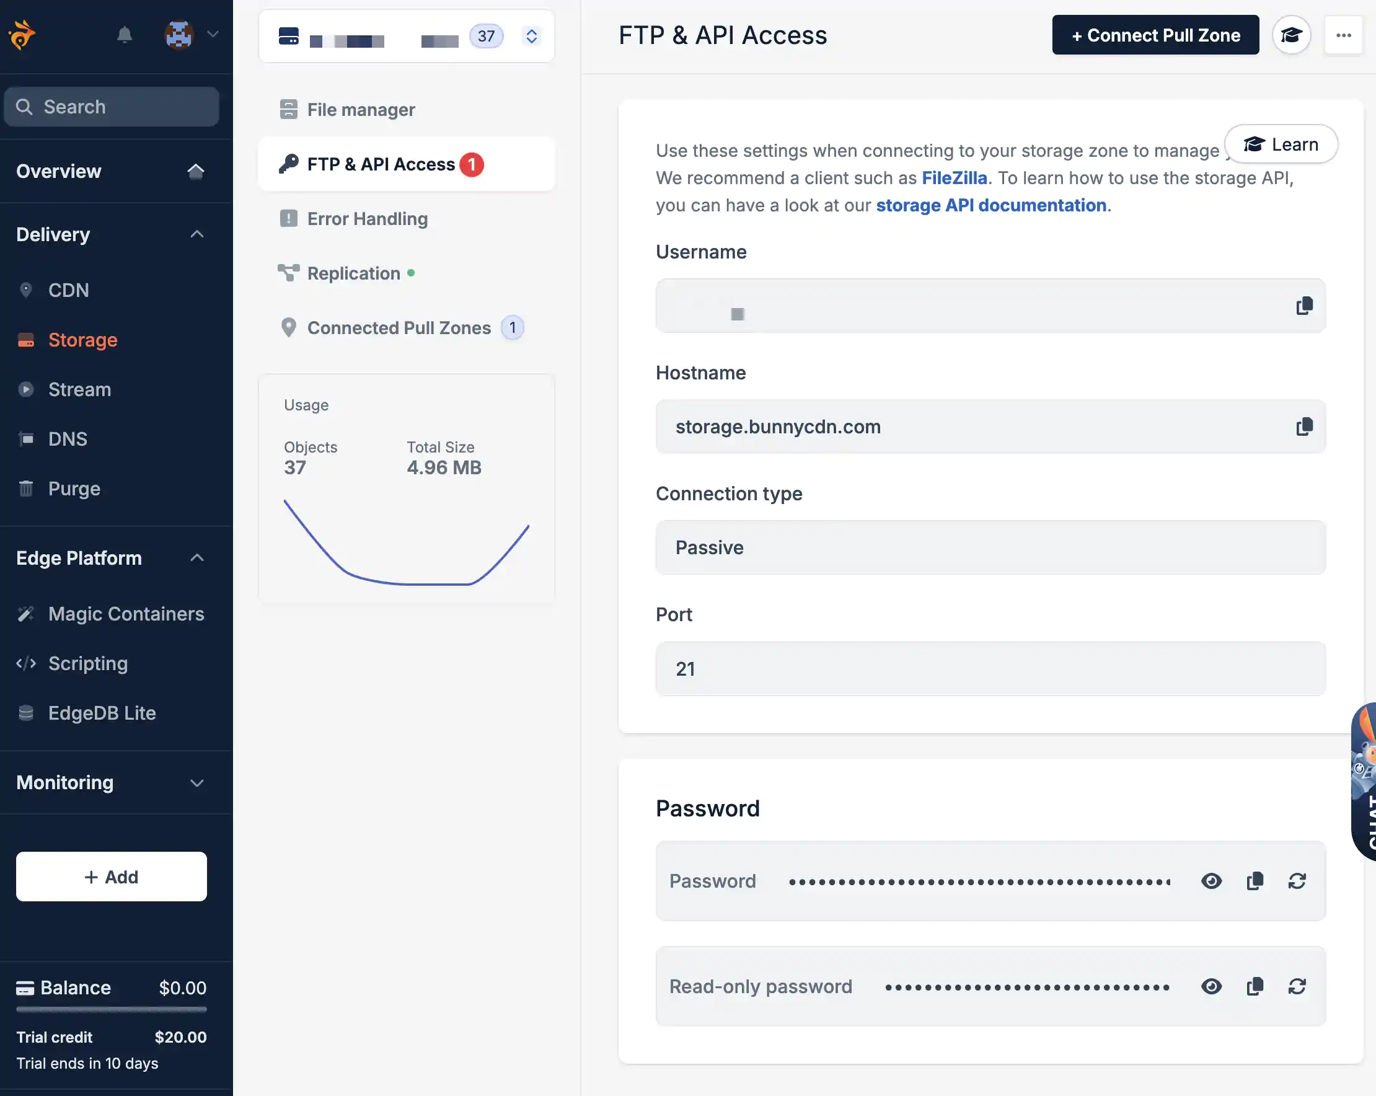
Task: Open the FileZilla link
Action: click(954, 178)
